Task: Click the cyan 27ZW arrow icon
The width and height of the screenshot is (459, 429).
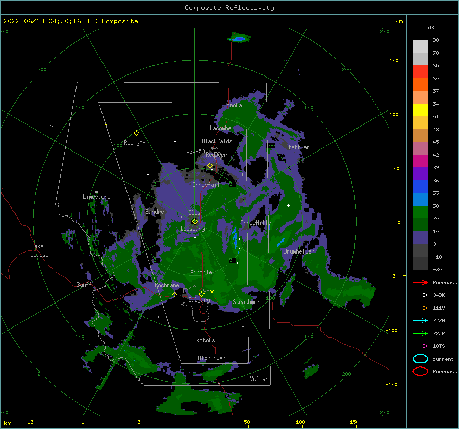Action: click(x=420, y=321)
